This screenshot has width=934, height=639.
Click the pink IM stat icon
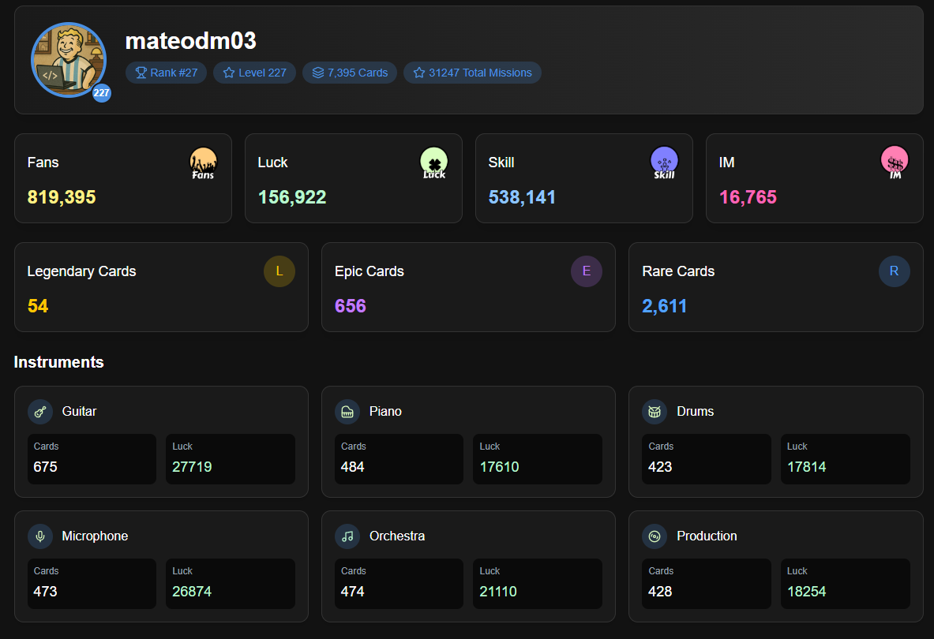(895, 163)
